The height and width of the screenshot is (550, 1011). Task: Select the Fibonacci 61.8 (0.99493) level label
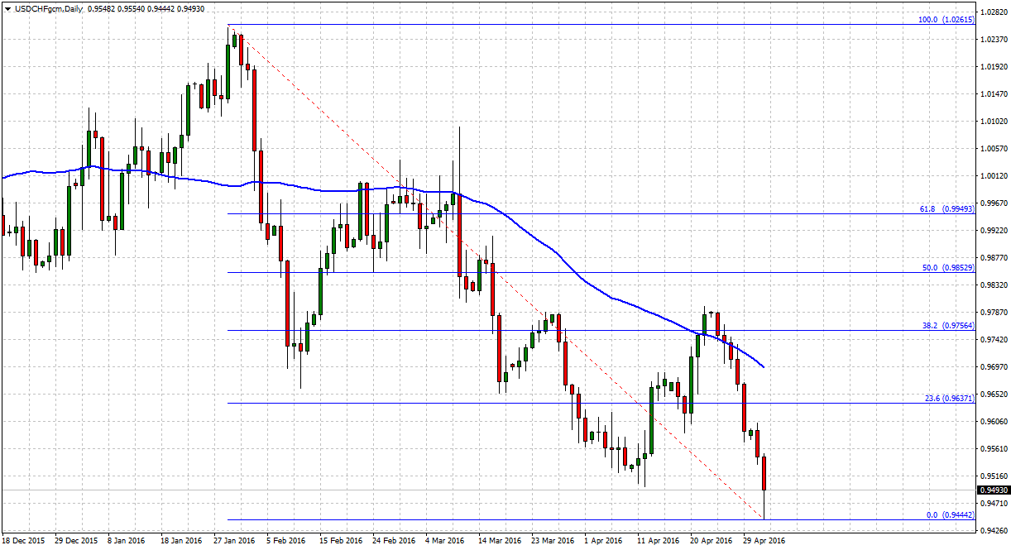tap(946, 209)
